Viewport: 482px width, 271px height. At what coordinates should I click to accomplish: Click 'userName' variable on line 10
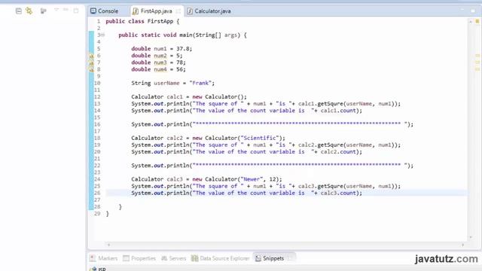pos(166,83)
